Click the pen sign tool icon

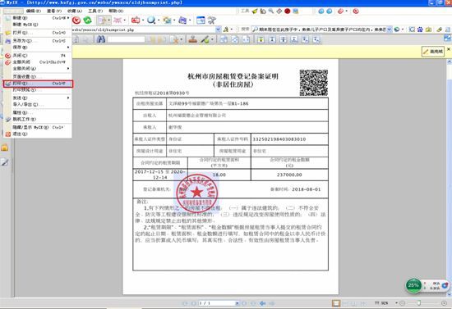tap(205, 39)
